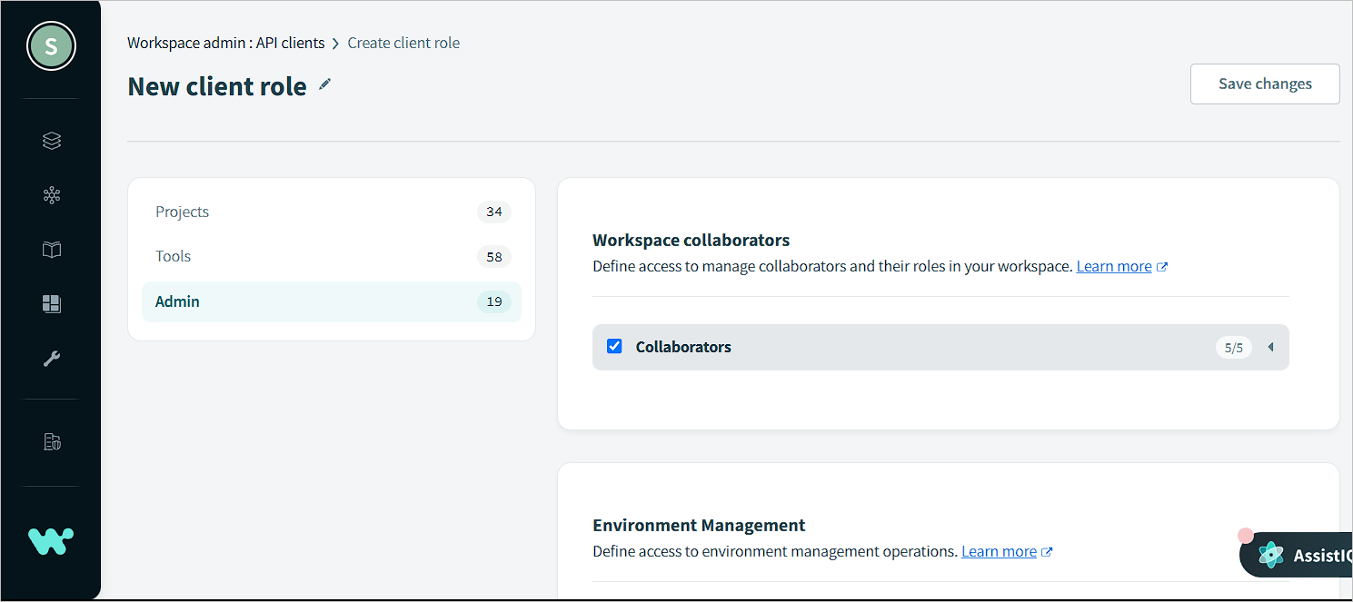This screenshot has height=602, width=1353.
Task: Open the open-book icon in sidebar
Action: tap(52, 250)
